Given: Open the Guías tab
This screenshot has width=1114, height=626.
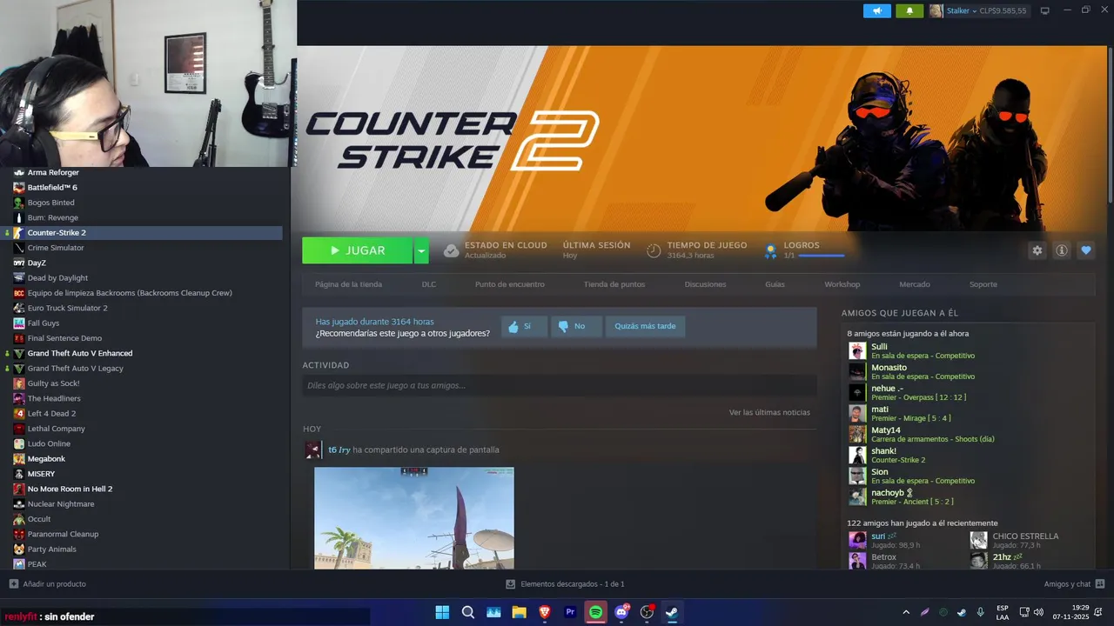Looking at the screenshot, I should point(775,284).
